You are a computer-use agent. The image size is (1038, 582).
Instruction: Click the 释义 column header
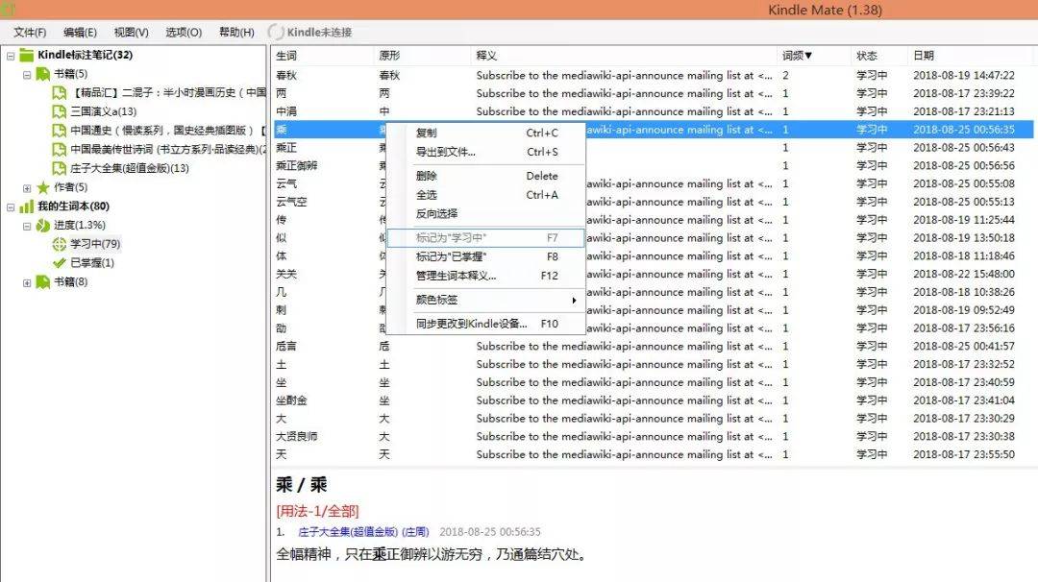coord(624,56)
